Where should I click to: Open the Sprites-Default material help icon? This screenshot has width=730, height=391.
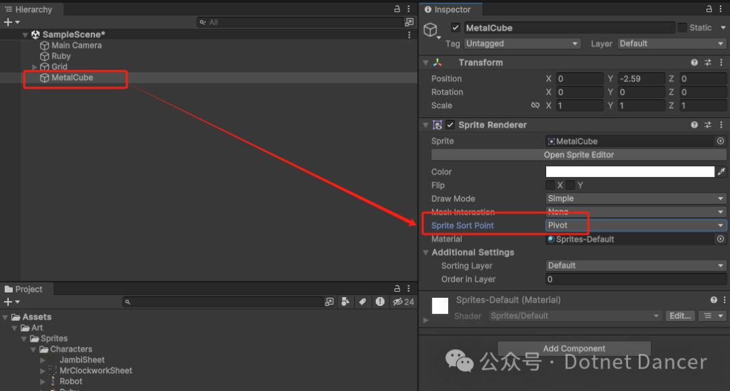tap(714, 300)
